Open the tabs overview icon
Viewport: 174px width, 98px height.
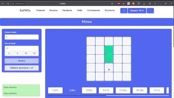click(x=150, y=4)
